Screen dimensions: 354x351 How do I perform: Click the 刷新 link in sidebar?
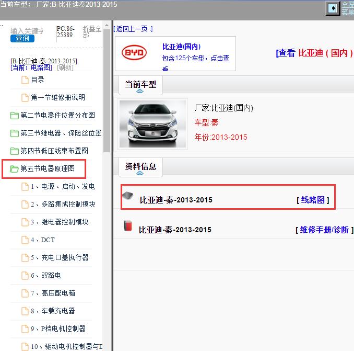click(65, 67)
